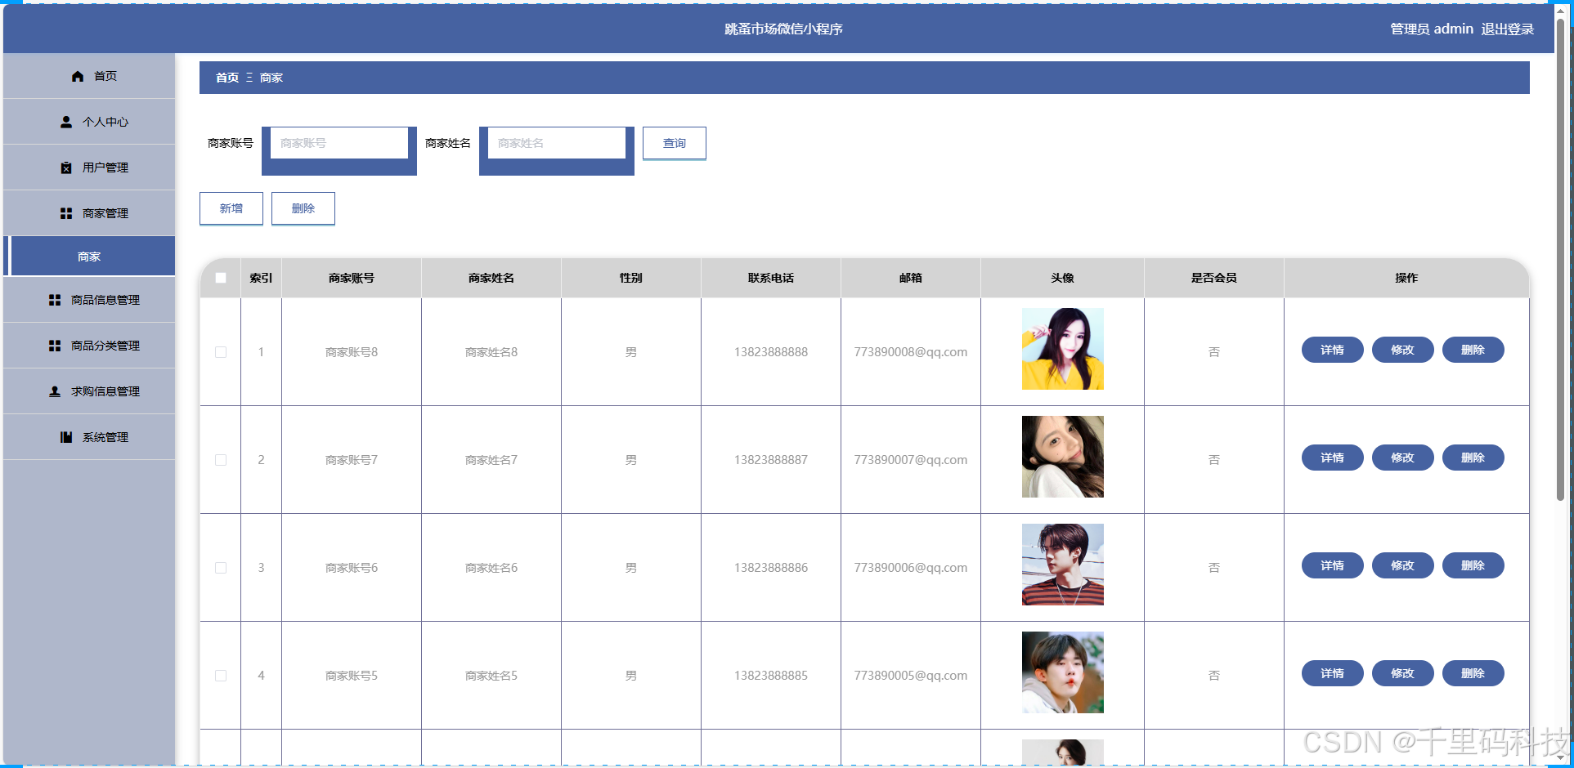
Task: Click the avatar thumbnail of 商家姓名5
Action: pos(1063,672)
